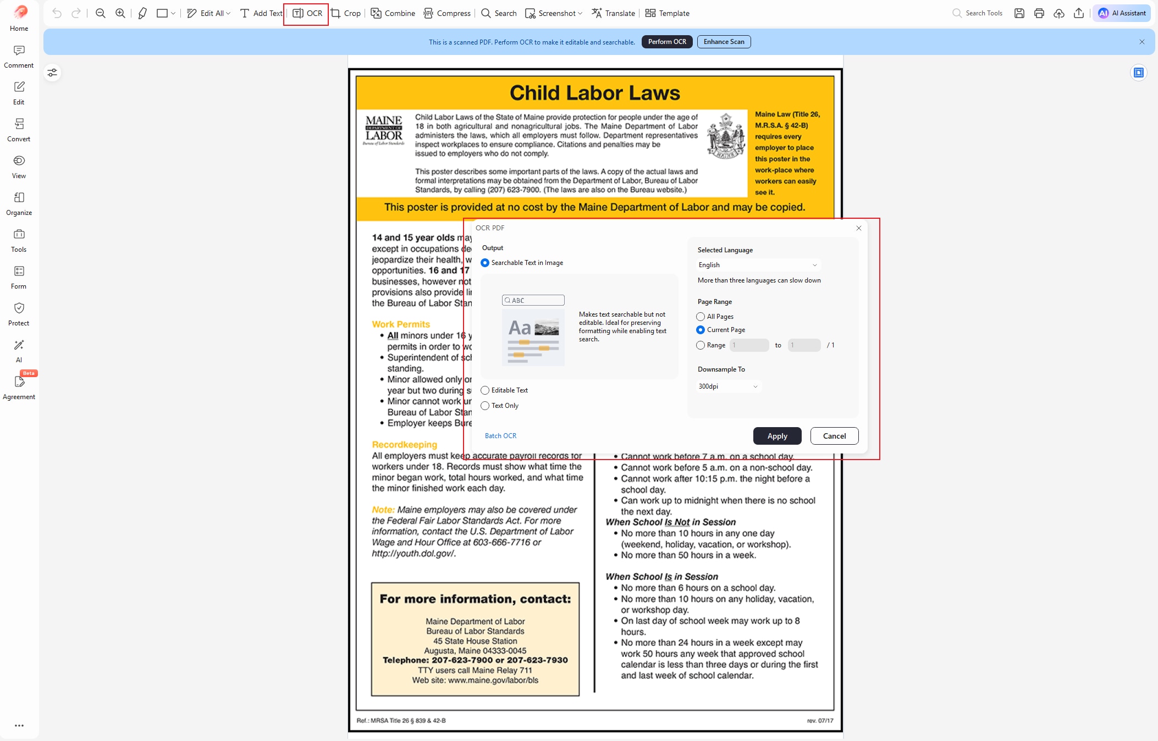Screen dimensions: 1158x741
Task: Click the Apply button
Action: pyautogui.click(x=777, y=436)
